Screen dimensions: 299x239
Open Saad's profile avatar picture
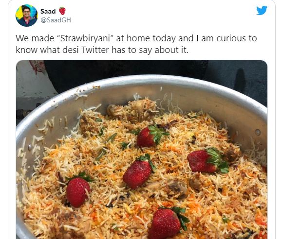(27, 16)
